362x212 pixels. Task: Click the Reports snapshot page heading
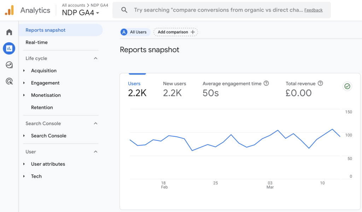[x=150, y=50]
